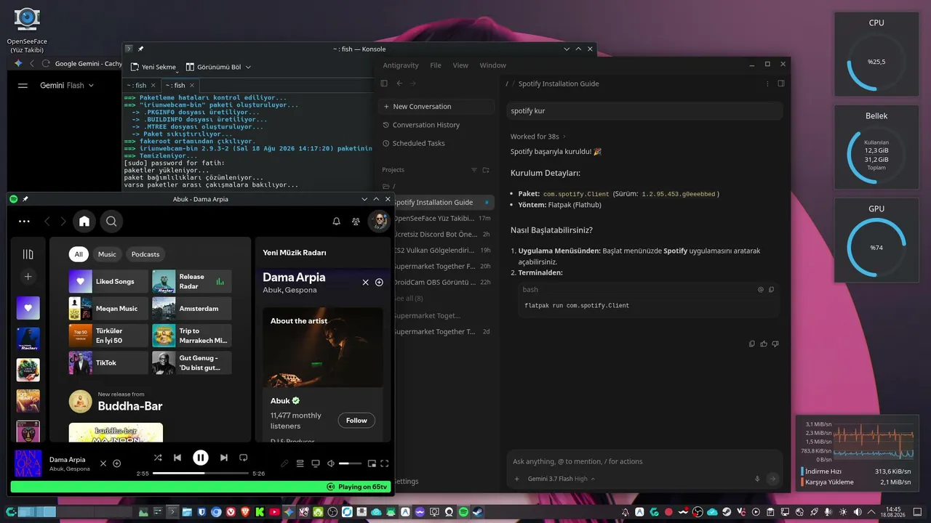Open the Window menu in Antigravity
931x523 pixels.
click(x=492, y=65)
